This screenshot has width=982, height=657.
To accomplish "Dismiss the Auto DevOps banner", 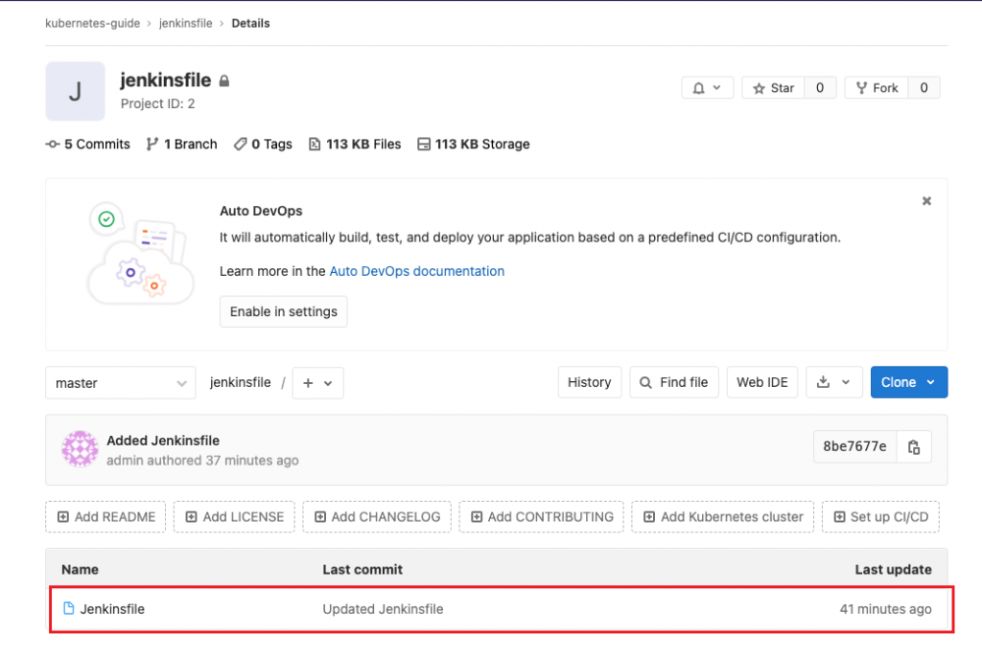I will click(927, 201).
